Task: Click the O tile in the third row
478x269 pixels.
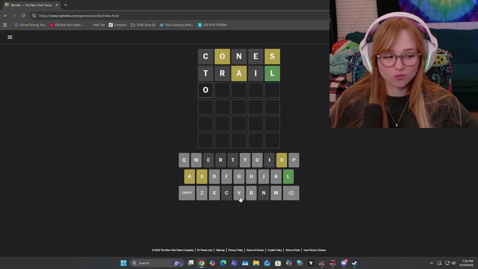Action: (x=205, y=90)
